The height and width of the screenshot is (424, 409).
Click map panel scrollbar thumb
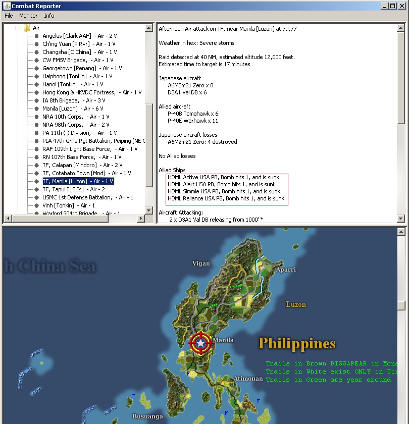click(x=401, y=305)
